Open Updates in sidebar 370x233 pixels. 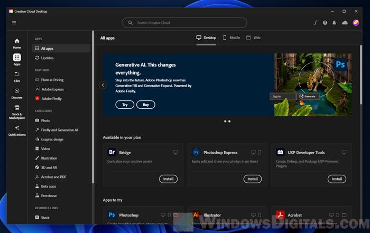pyautogui.click(x=44, y=58)
